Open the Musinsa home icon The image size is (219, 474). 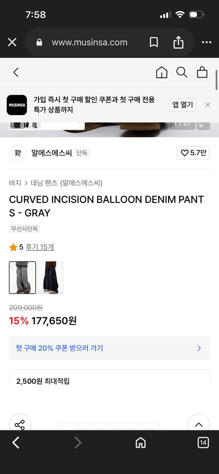click(161, 72)
